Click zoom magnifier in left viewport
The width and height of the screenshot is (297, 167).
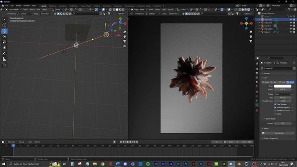124,32
